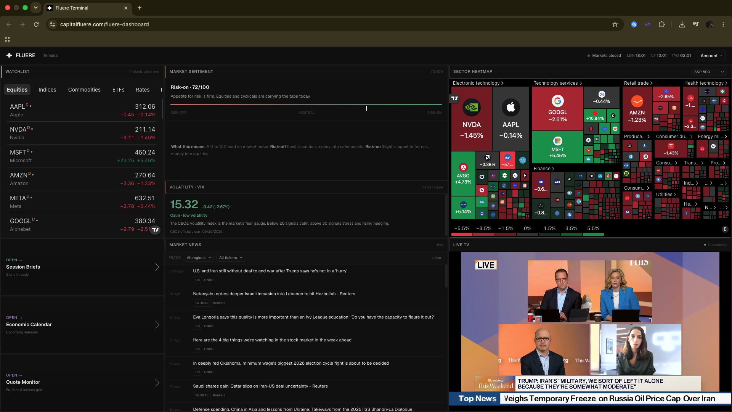Image resolution: width=732 pixels, height=412 pixels.
Task: Click the circled E badge below the heatmap
Action: [x=725, y=229]
